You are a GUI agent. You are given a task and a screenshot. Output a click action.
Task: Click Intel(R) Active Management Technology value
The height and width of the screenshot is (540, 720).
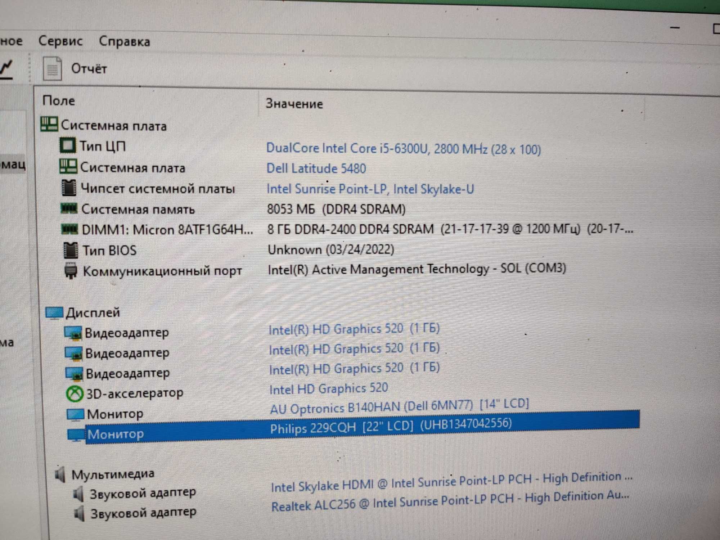[417, 269]
